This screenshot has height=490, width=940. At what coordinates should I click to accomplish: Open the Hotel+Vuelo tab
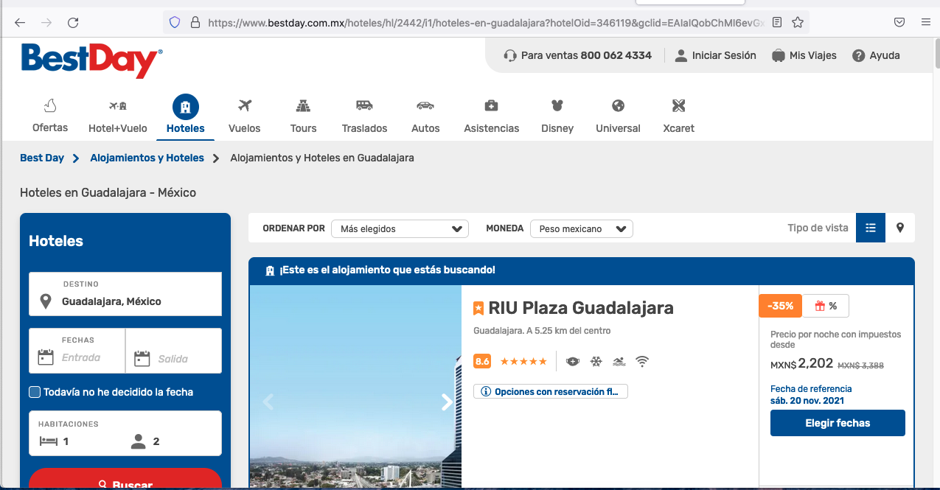point(118,116)
